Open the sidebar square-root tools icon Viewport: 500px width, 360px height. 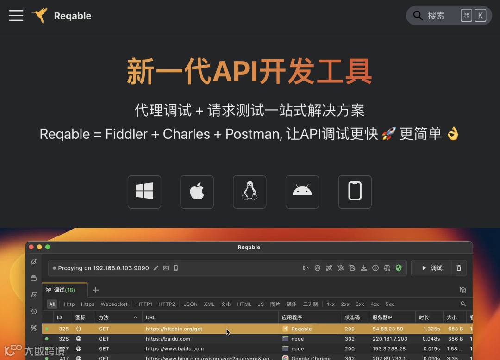coord(33,295)
